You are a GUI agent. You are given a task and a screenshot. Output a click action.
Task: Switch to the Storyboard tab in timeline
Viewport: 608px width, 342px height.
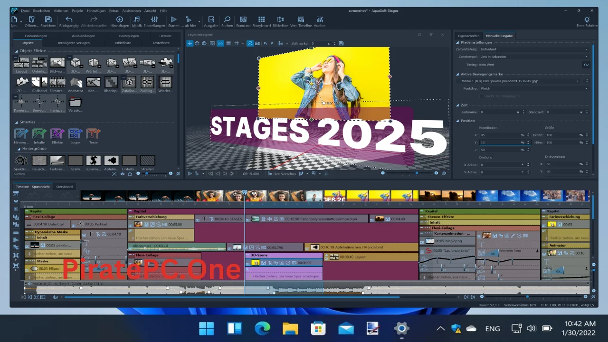pyautogui.click(x=65, y=187)
